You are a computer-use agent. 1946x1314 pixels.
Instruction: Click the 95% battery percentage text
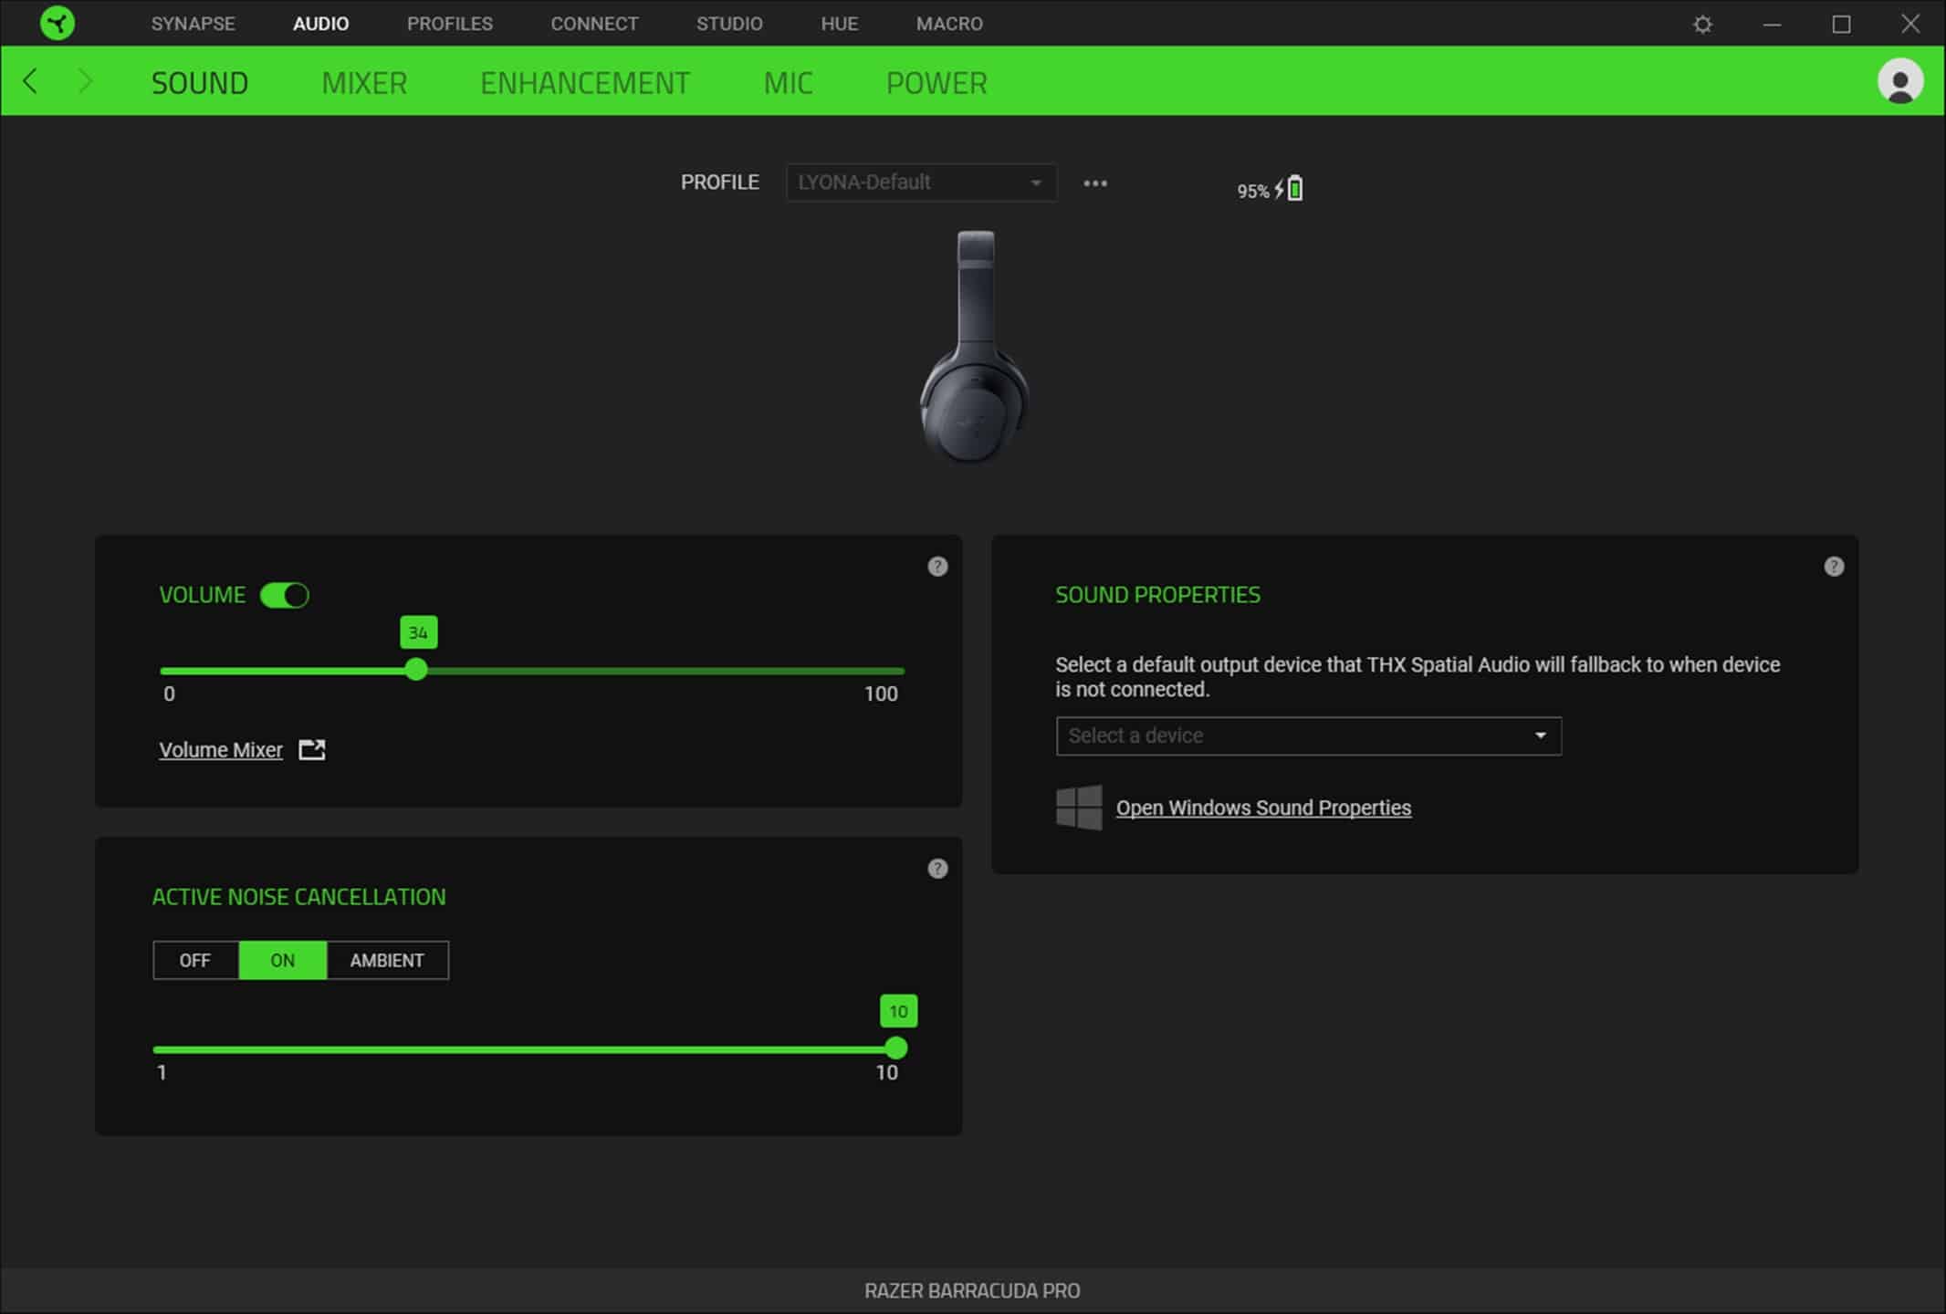1253,191
